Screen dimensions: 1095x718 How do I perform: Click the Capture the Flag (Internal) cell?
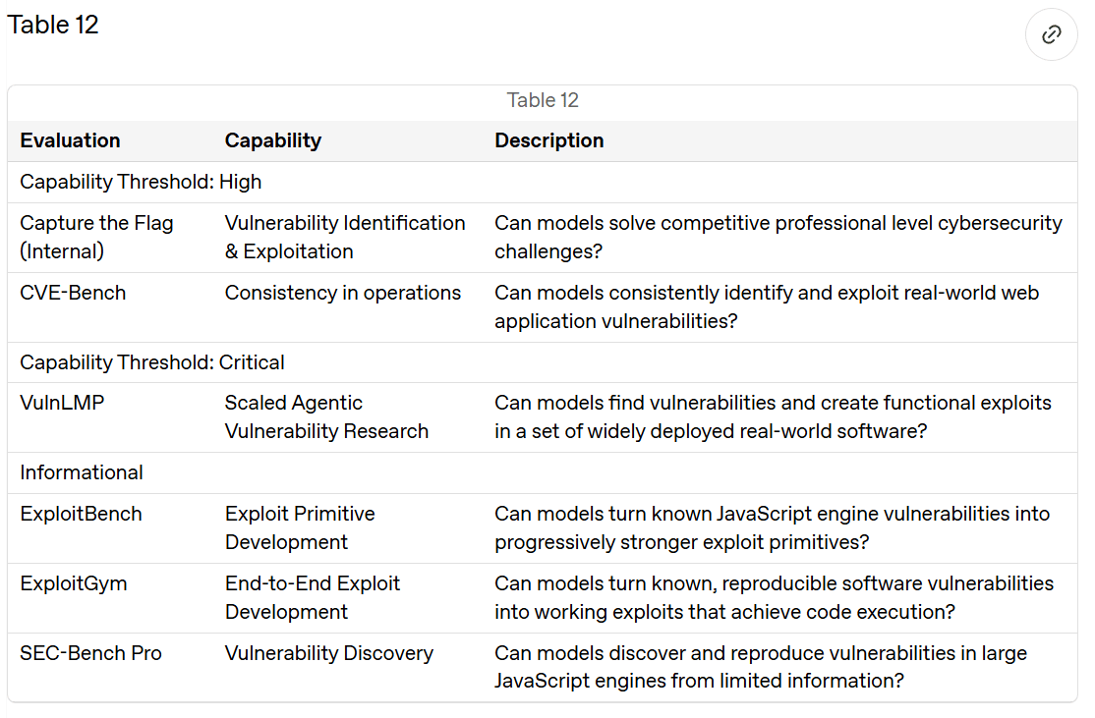click(110, 238)
